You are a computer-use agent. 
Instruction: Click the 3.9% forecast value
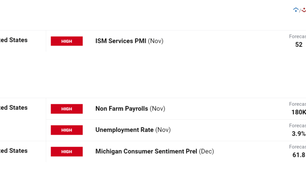click(x=299, y=133)
